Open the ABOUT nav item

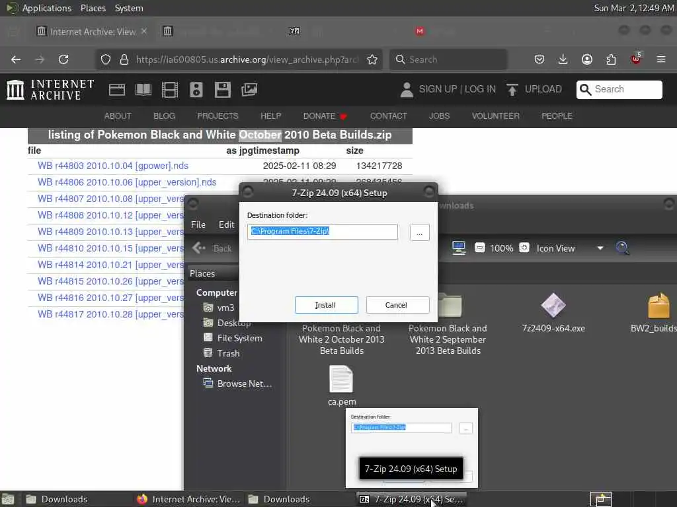[x=118, y=116]
